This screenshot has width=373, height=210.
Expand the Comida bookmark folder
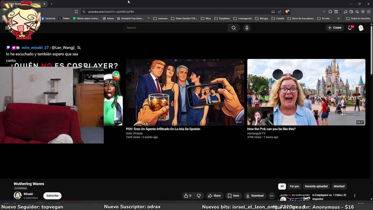pyautogui.click(x=278, y=18)
